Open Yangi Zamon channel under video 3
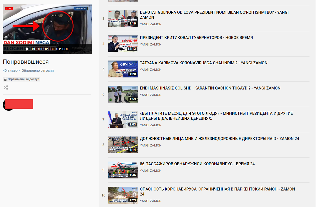 151,24
